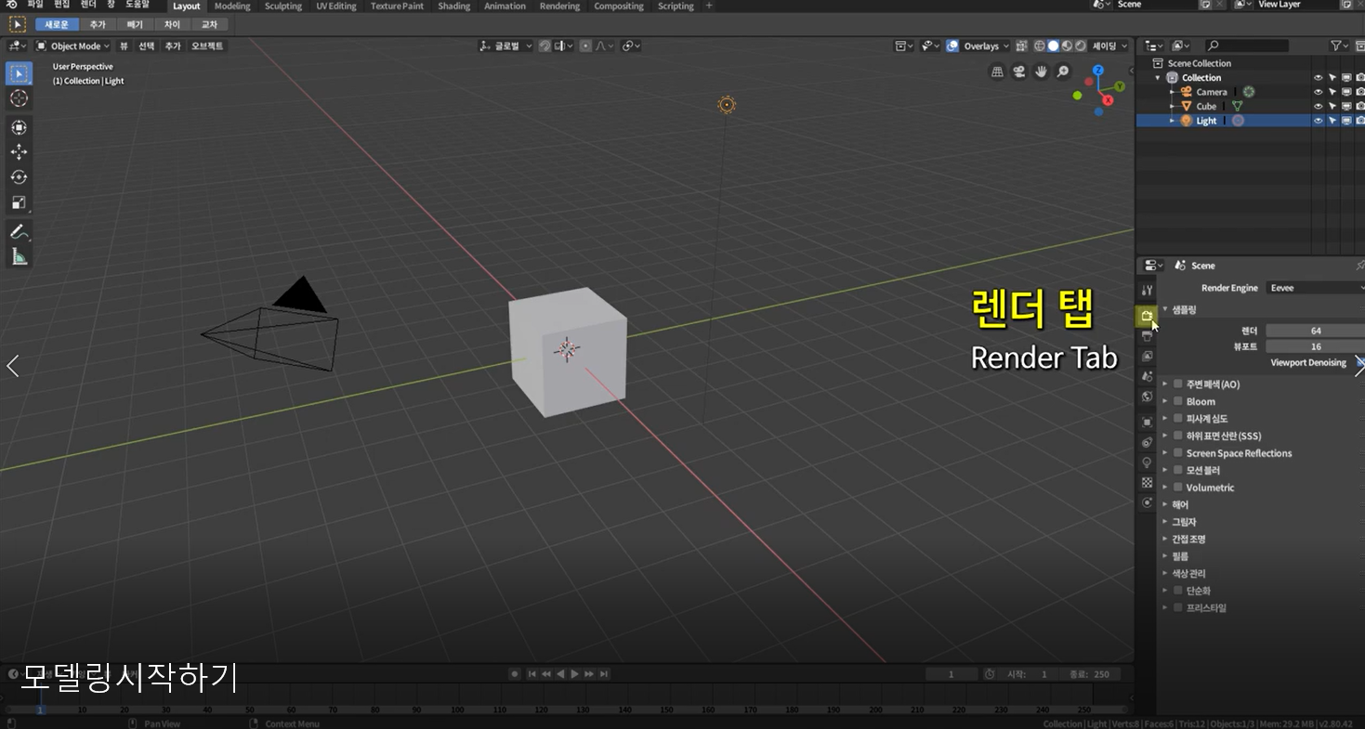Open the Light data properties tab (bulb icon)

pyautogui.click(x=1147, y=462)
